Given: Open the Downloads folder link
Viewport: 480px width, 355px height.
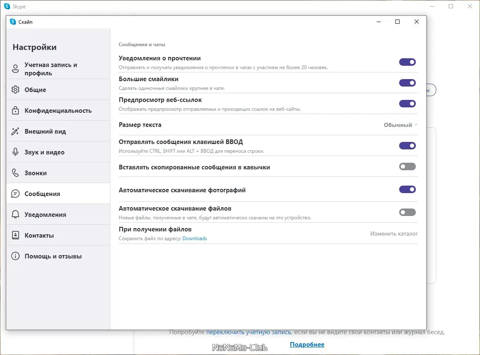Looking at the screenshot, I should click(x=195, y=238).
